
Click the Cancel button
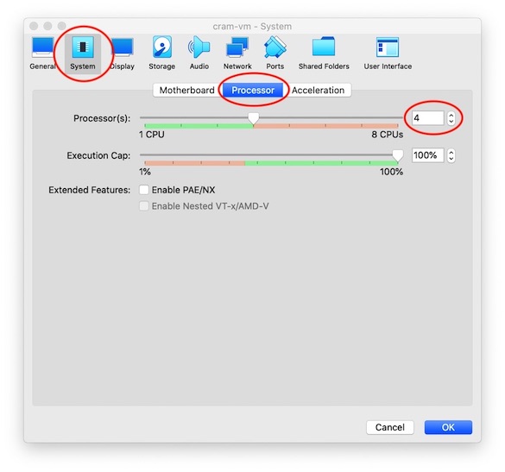(389, 427)
